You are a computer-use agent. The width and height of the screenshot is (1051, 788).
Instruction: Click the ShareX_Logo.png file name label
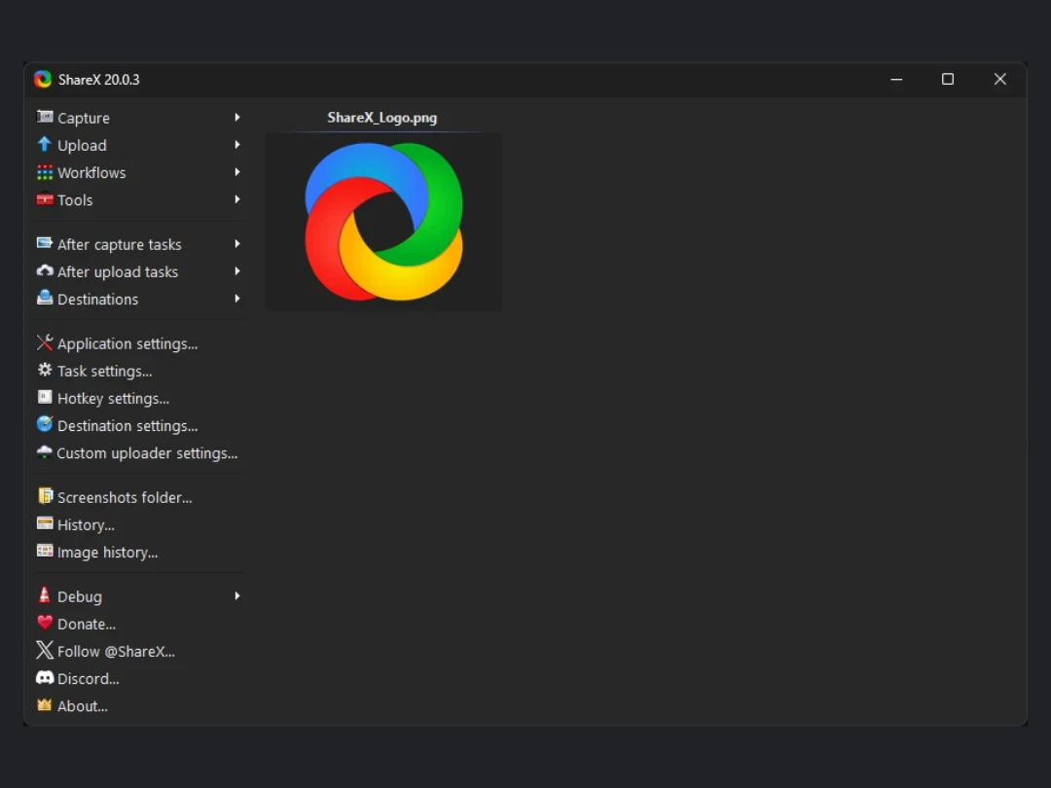(382, 118)
